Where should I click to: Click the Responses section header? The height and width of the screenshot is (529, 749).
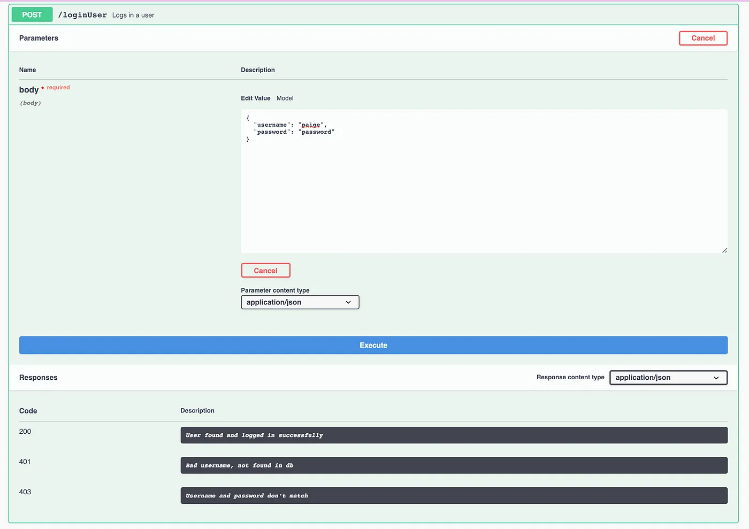(38, 377)
